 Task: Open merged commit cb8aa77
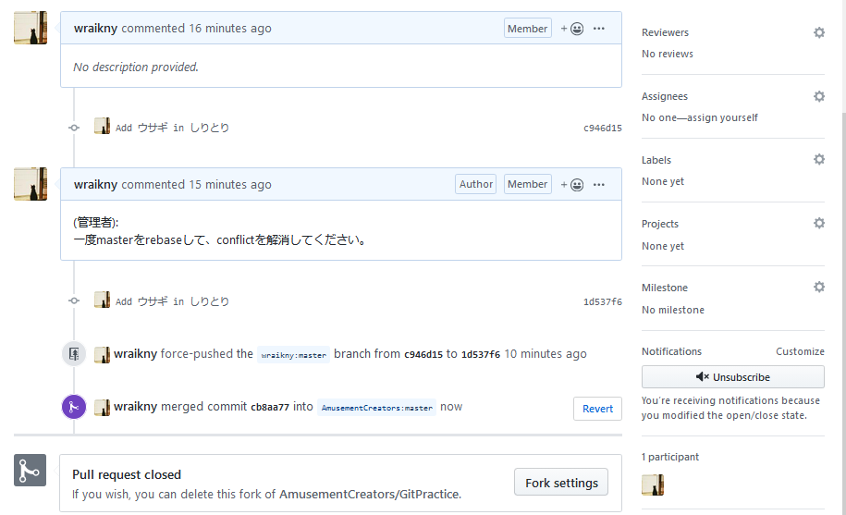click(270, 407)
